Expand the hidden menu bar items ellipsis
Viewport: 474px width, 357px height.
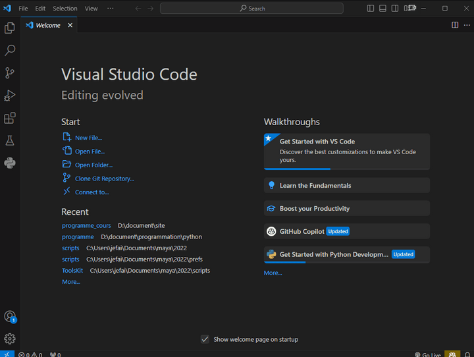pos(111,8)
